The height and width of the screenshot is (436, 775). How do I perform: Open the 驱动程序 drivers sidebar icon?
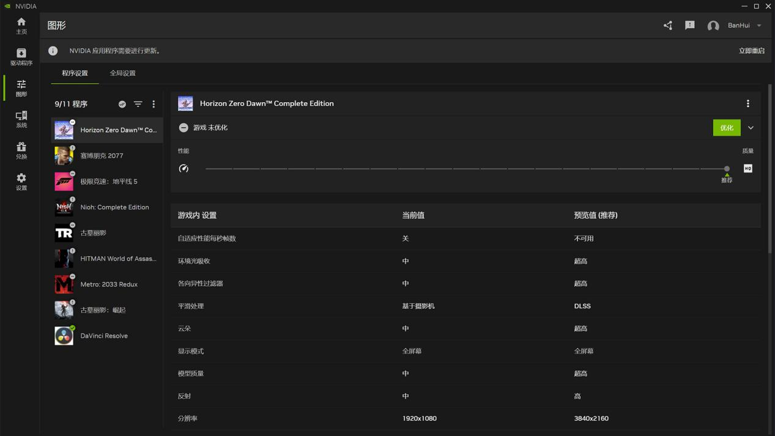click(x=21, y=57)
